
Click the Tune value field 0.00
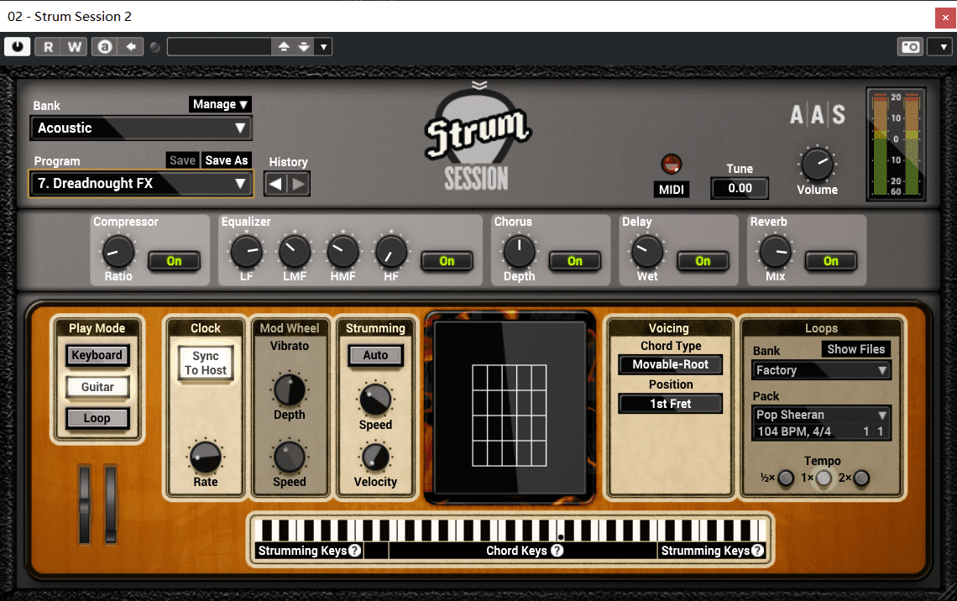(740, 188)
